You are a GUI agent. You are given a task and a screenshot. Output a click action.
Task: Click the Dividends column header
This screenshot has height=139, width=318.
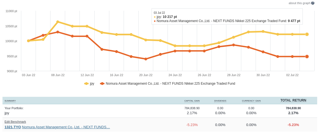click(x=220, y=101)
